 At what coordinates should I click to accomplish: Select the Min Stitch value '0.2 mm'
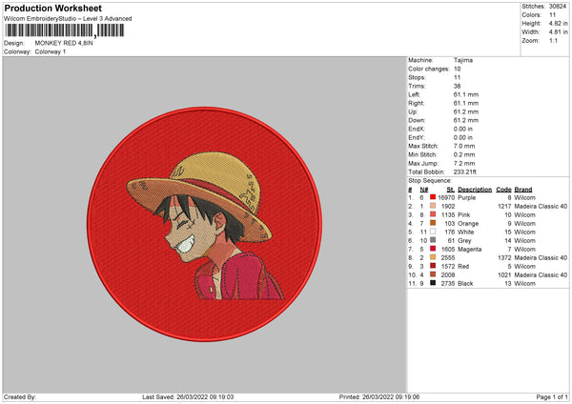pyautogui.click(x=464, y=154)
